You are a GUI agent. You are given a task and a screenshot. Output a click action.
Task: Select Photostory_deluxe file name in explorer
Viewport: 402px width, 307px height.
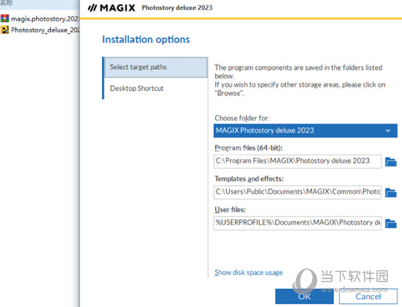coord(45,30)
